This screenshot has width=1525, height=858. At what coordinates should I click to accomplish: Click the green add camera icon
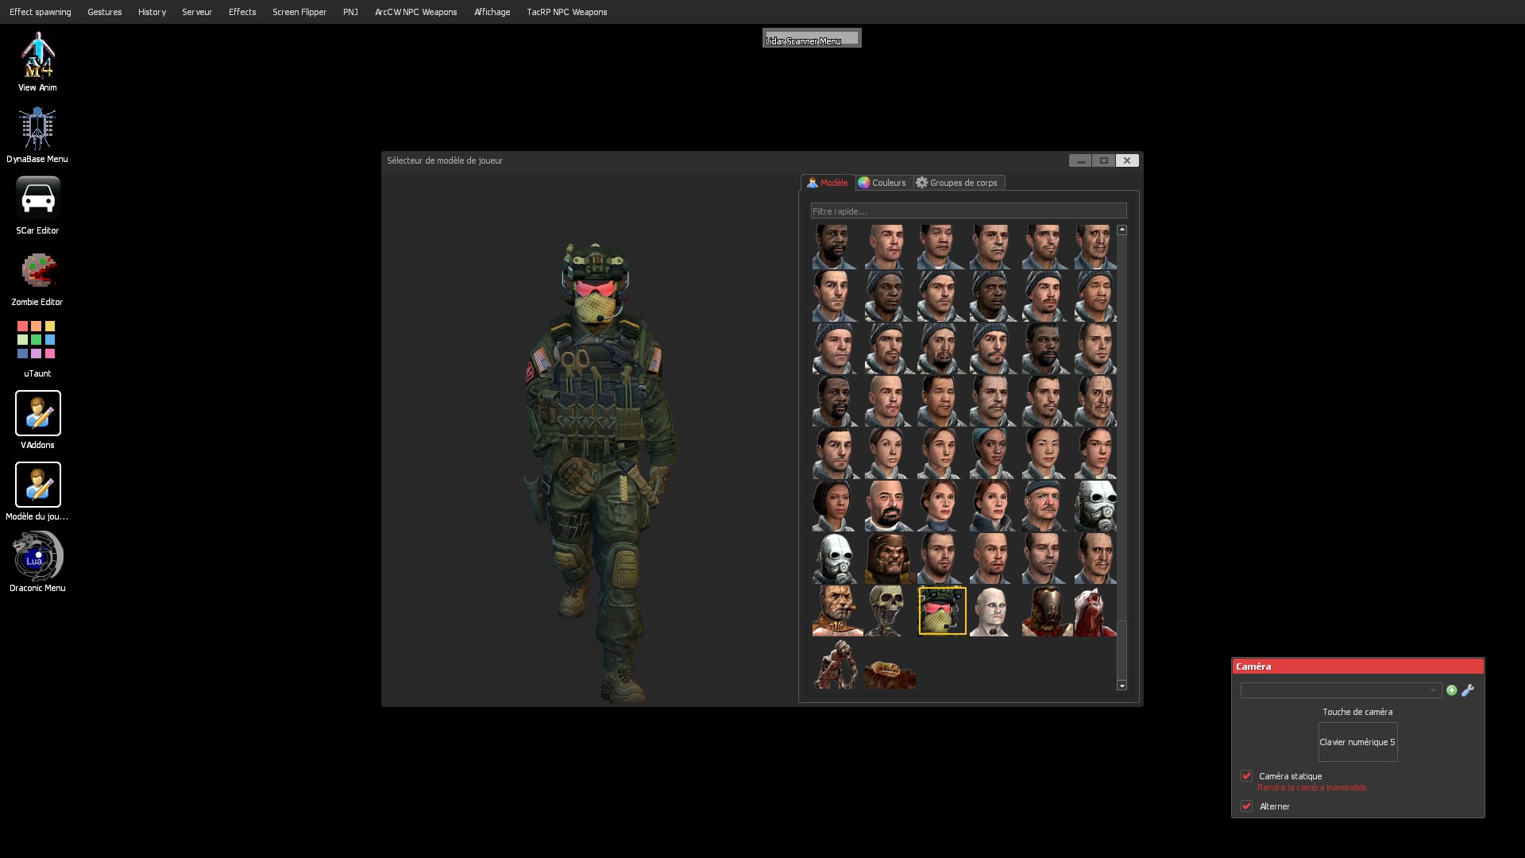(1451, 690)
